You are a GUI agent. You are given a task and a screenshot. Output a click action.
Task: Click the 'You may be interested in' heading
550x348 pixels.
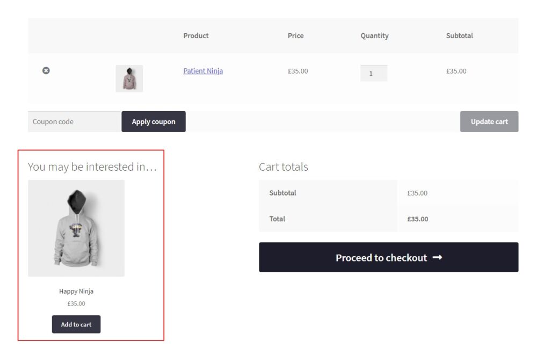pos(92,167)
